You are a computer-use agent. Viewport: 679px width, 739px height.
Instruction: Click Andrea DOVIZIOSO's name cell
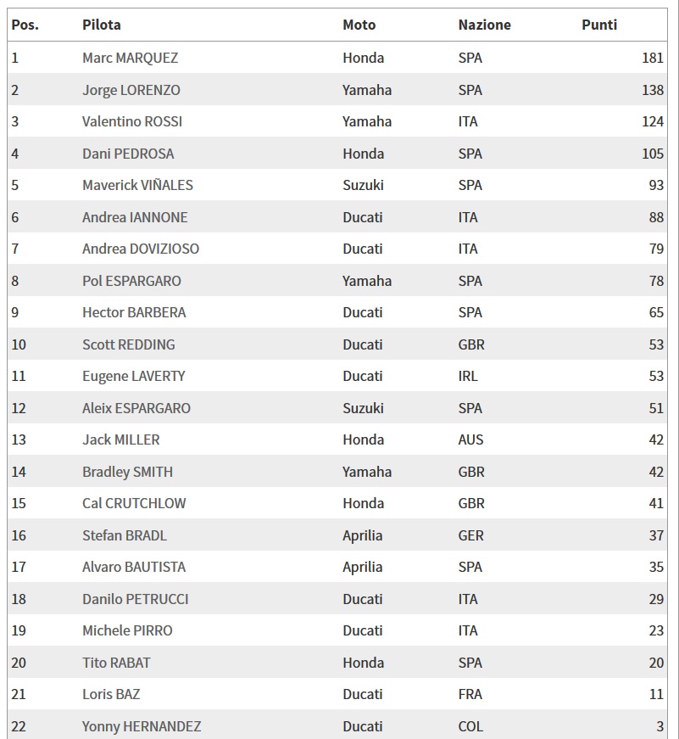coord(141,249)
